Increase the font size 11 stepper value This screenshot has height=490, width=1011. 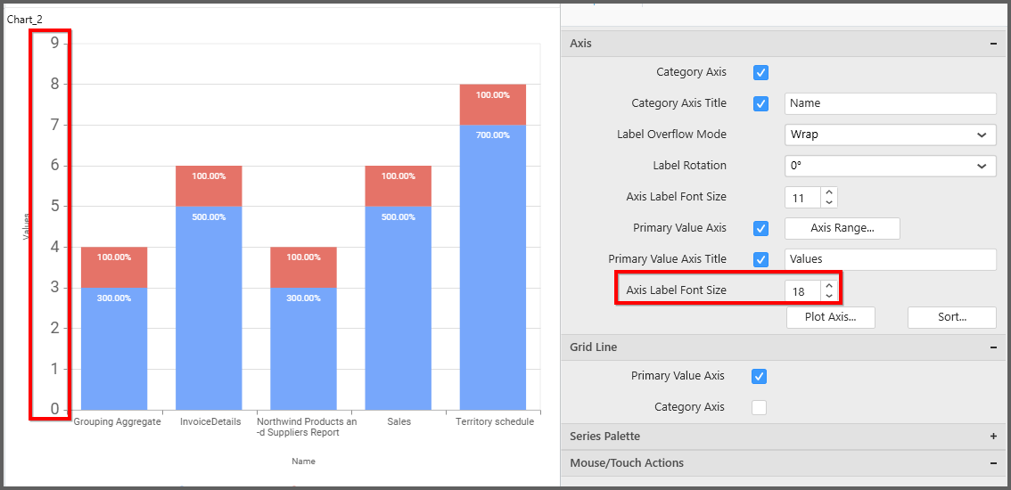coord(829,192)
